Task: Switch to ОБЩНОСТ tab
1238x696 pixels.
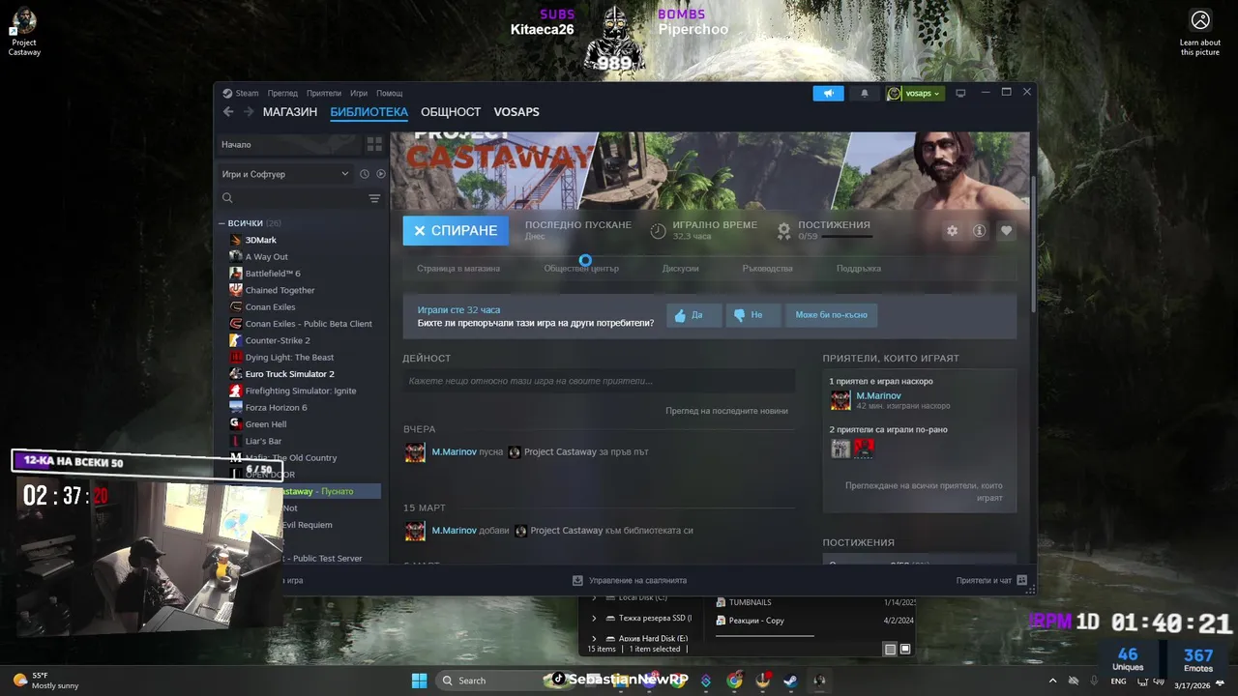Action: coord(451,112)
